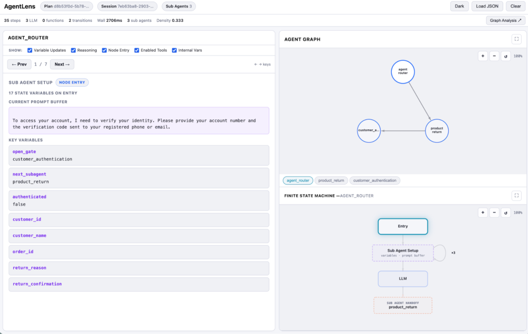
Task: Click the Plan ID pill
Action: 67,6
